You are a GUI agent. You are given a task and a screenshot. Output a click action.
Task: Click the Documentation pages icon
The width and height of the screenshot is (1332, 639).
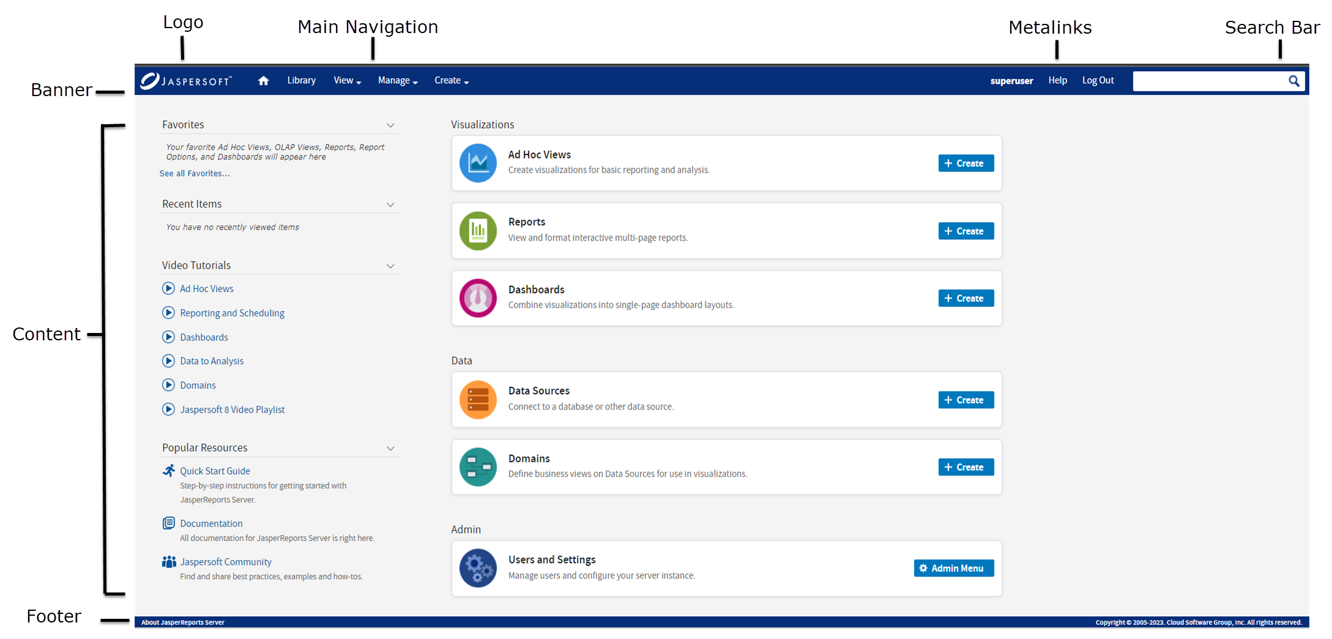point(169,523)
